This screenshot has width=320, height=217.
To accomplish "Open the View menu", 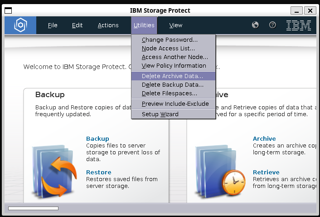I will 176,25.
